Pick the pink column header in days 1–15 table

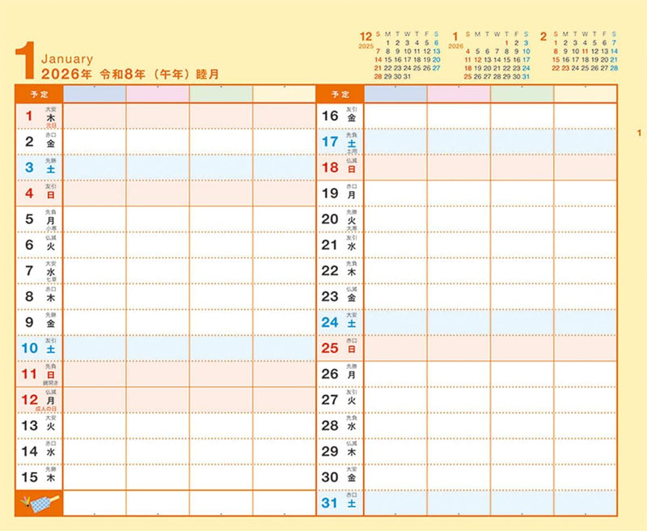(158, 94)
